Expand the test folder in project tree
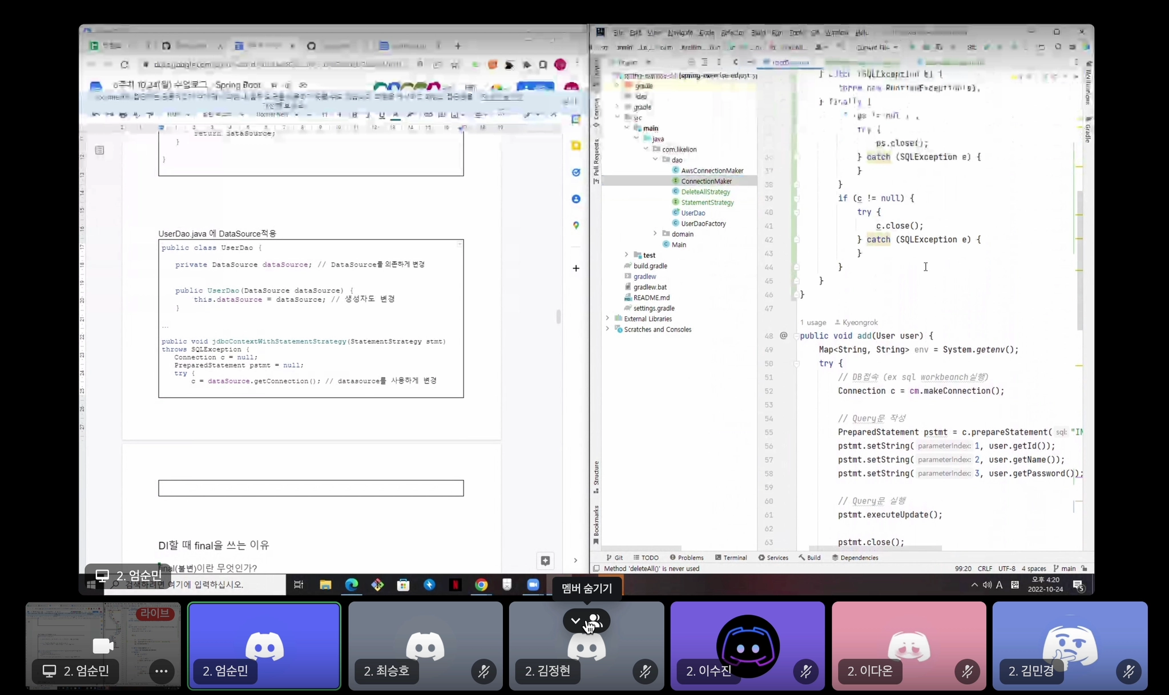 pos(627,255)
